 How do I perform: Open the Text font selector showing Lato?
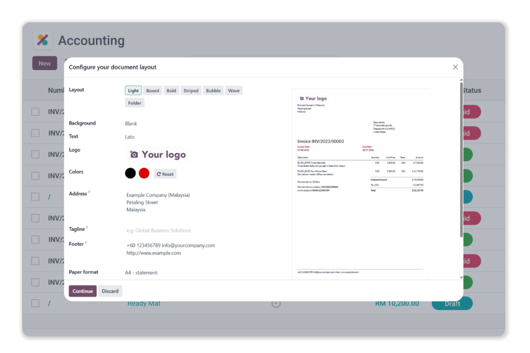[x=129, y=136]
